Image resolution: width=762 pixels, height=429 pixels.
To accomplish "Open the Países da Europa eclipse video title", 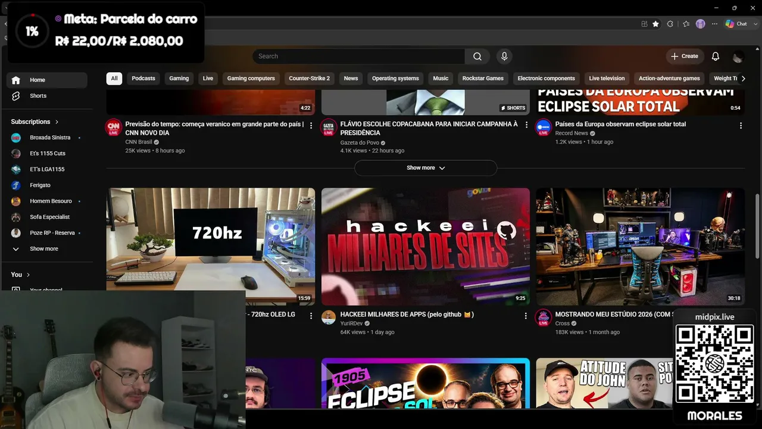I will pyautogui.click(x=620, y=124).
